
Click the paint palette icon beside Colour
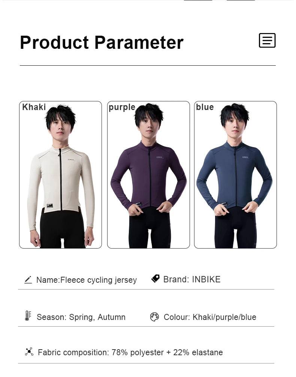[x=154, y=317]
